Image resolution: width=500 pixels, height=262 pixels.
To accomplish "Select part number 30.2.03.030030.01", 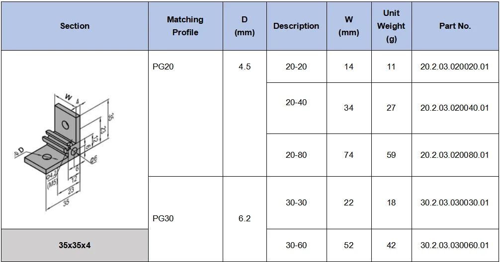I will point(455,202).
